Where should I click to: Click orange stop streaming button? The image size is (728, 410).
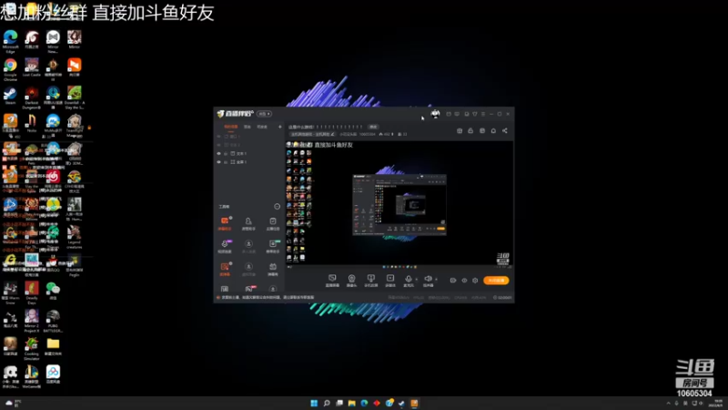[x=496, y=281]
